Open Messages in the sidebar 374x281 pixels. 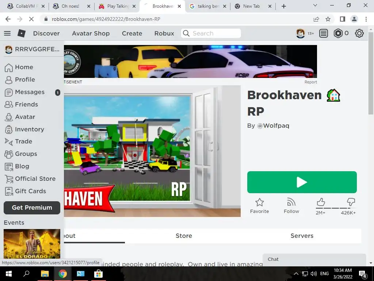[x=32, y=92]
